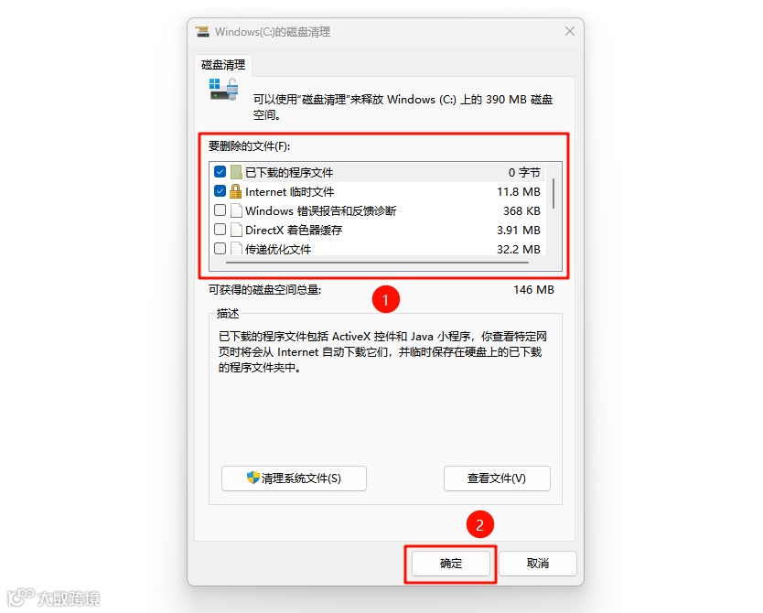This screenshot has width=763, height=613.
Task: Uncheck the 已下载的程序文件 checkbox
Action: tap(220, 172)
